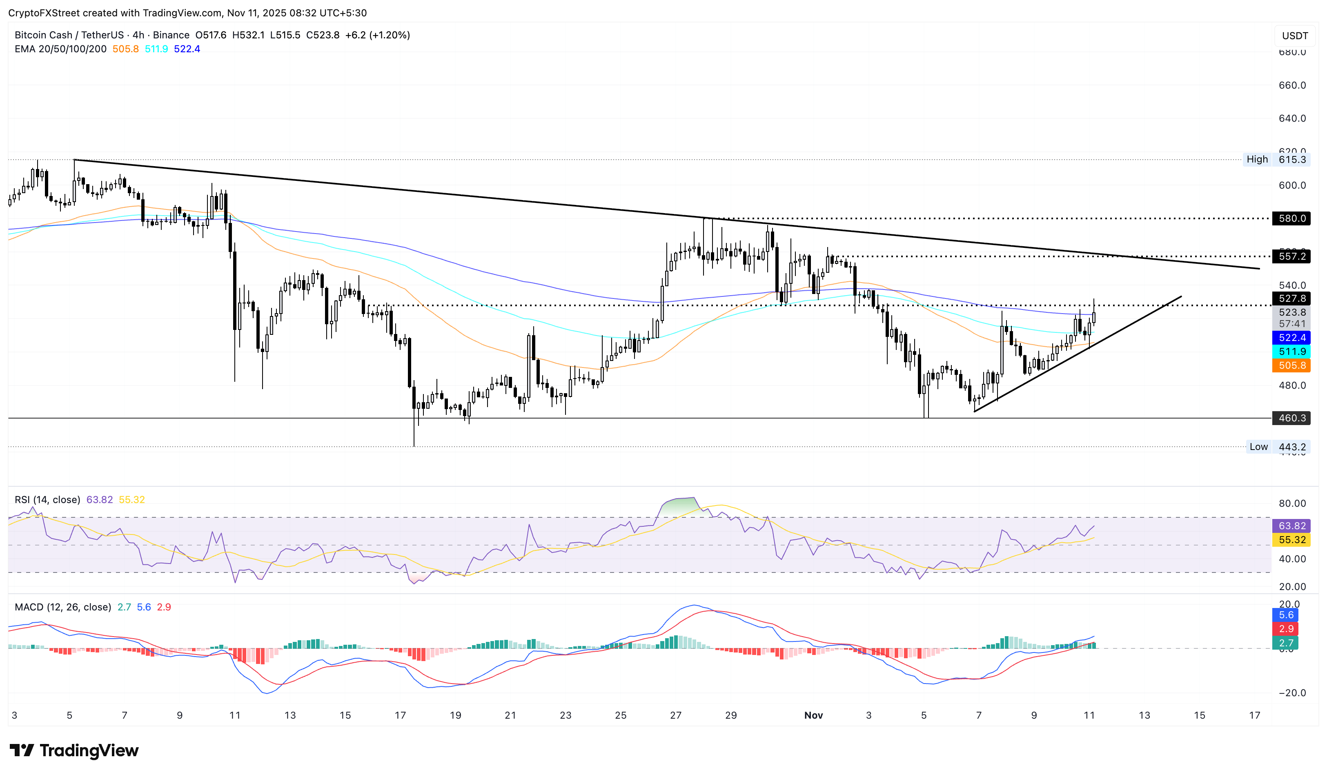Open MACD (12, 26, close) indicator settings
The width and height of the screenshot is (1327, 775).
tap(62, 607)
